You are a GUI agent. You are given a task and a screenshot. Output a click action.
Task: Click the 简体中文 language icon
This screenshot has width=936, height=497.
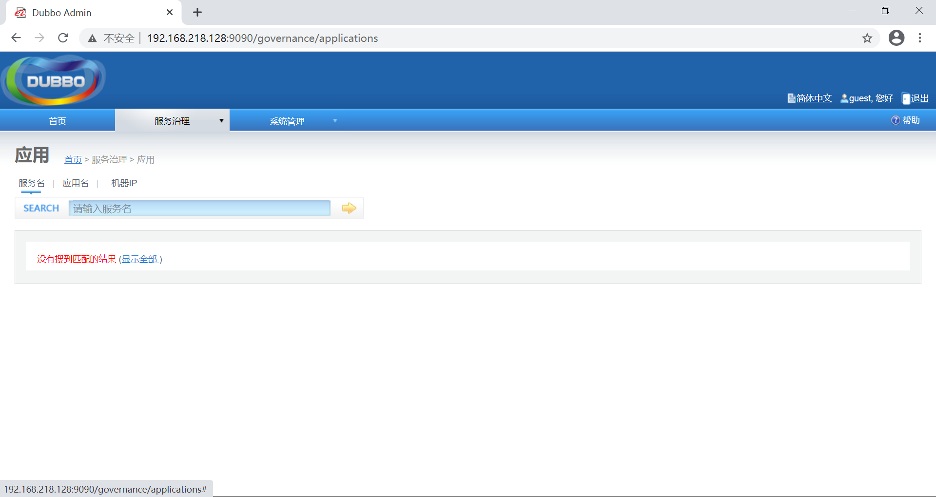pyautogui.click(x=792, y=98)
